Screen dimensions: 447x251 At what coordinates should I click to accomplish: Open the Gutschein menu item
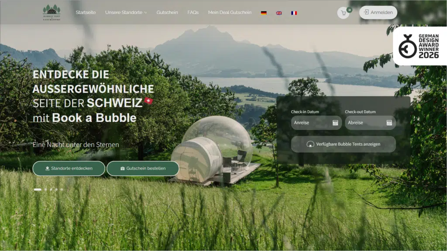click(x=167, y=13)
